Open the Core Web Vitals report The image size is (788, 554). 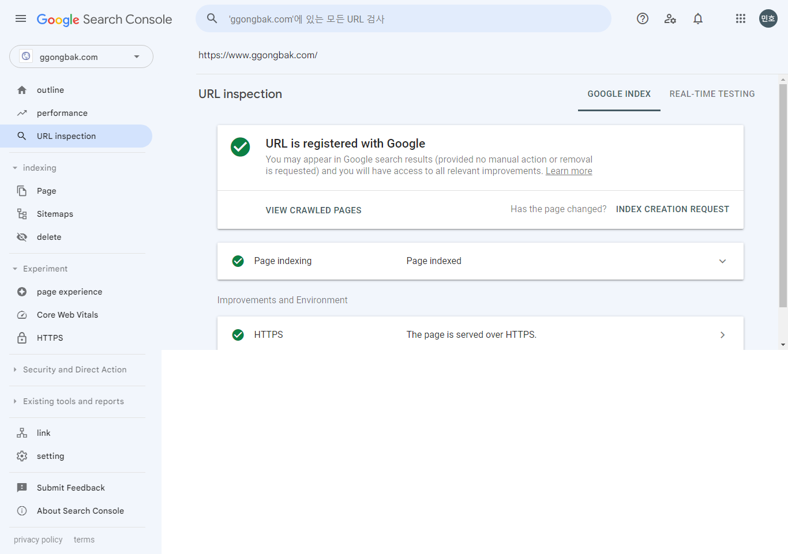[67, 315]
